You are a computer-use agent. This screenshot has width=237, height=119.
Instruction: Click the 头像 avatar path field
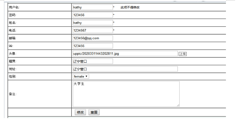[125, 53]
